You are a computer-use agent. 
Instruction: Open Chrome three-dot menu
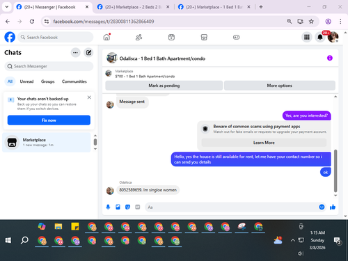coord(340,22)
